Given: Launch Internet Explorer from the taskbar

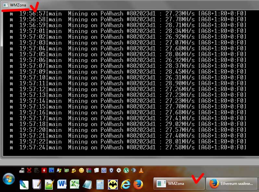Looking at the screenshot, I should tap(126, 184).
